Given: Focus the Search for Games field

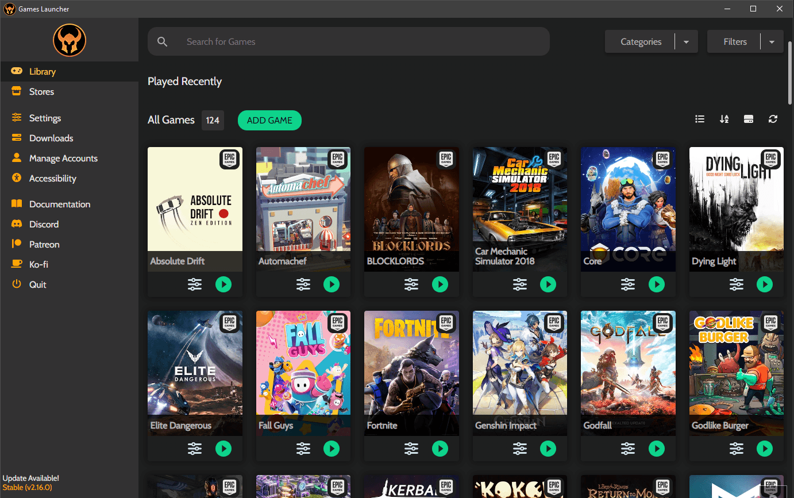Looking at the screenshot, I should point(348,42).
